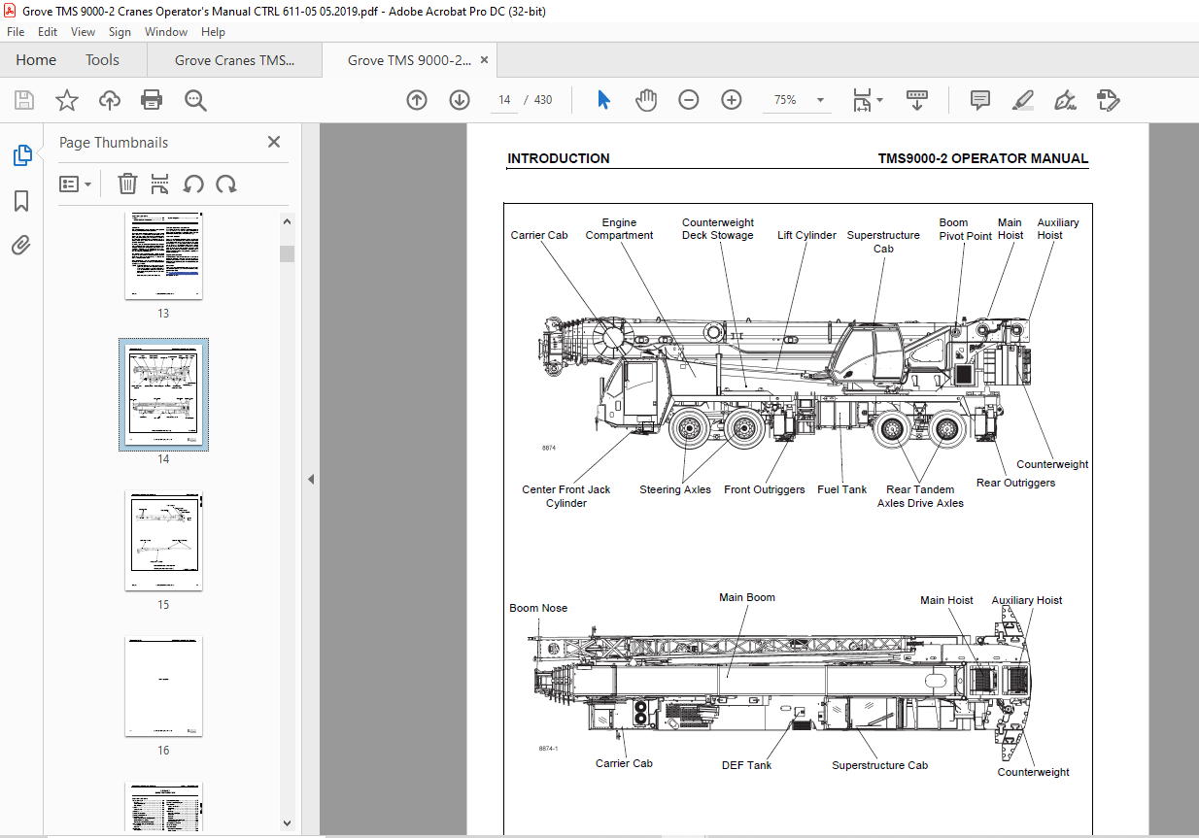Click the Lift Cylinder diagram label
This screenshot has width=1199, height=838.
[806, 235]
